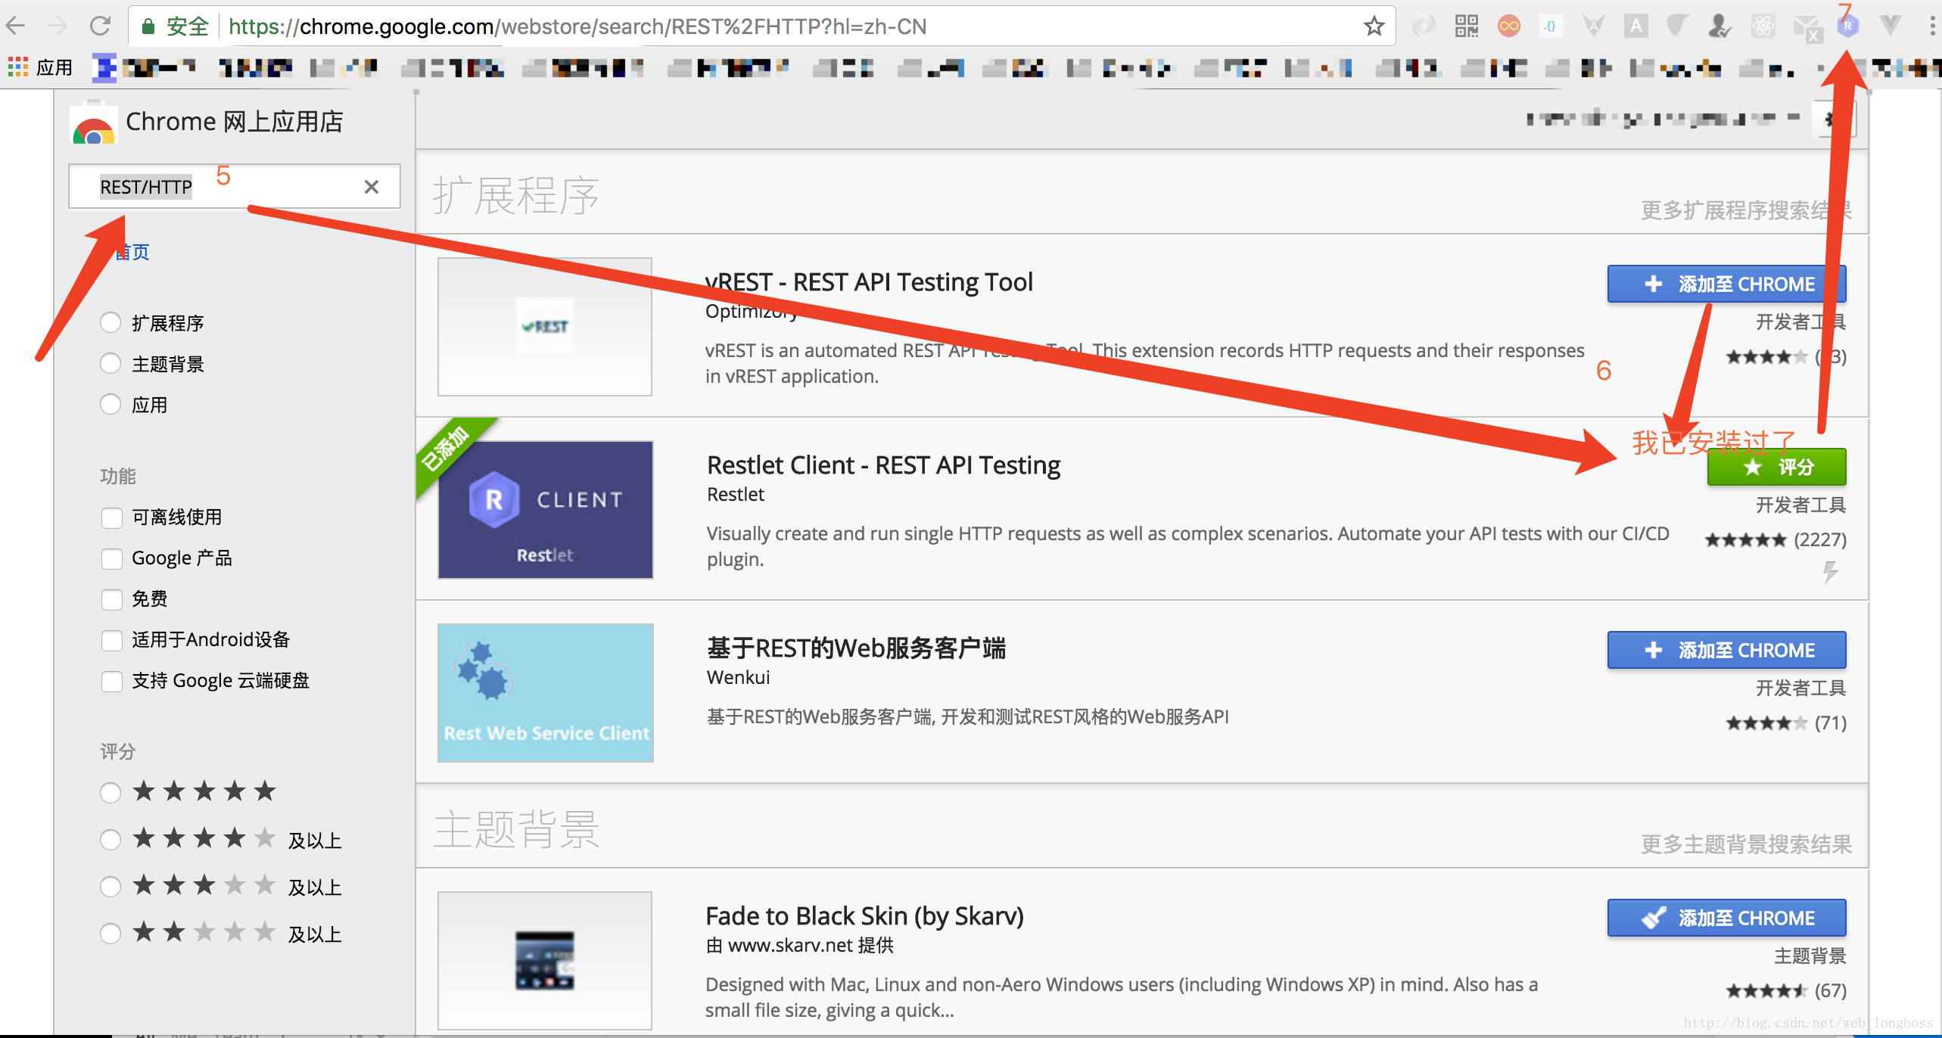Open the Restlet Client extension icon
The image size is (1942, 1038).
[x=1847, y=26]
